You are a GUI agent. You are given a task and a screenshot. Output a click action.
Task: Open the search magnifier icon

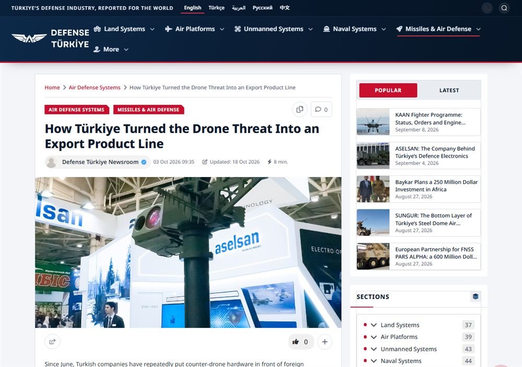pos(504,8)
